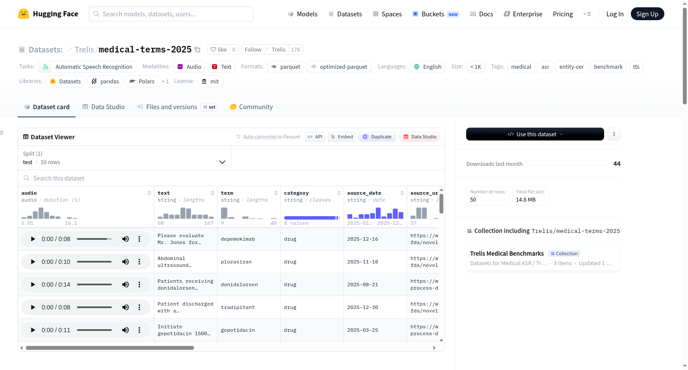This screenshot has width=688, height=370.
Task: Open audio options menu for tradipitant row
Action: pos(139,307)
